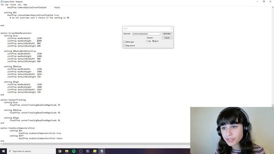This screenshot has width=274, height=154.
Task: Click the line 'option ScreenModeResolution'
Action: 16,33
